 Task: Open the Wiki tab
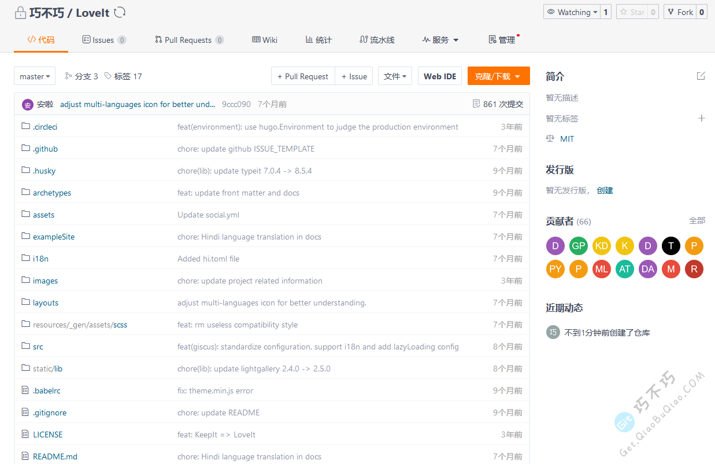[x=265, y=40]
